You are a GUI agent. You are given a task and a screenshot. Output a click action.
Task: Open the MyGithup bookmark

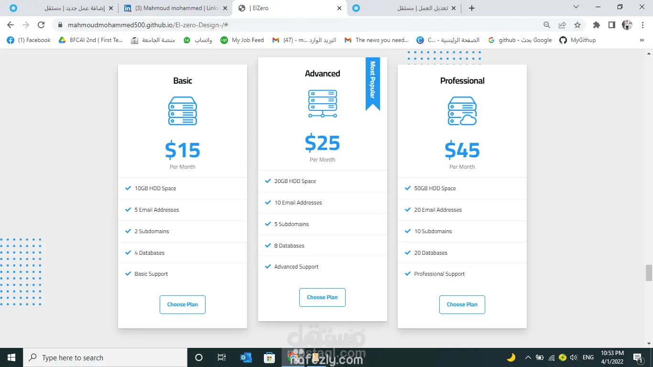pos(577,40)
